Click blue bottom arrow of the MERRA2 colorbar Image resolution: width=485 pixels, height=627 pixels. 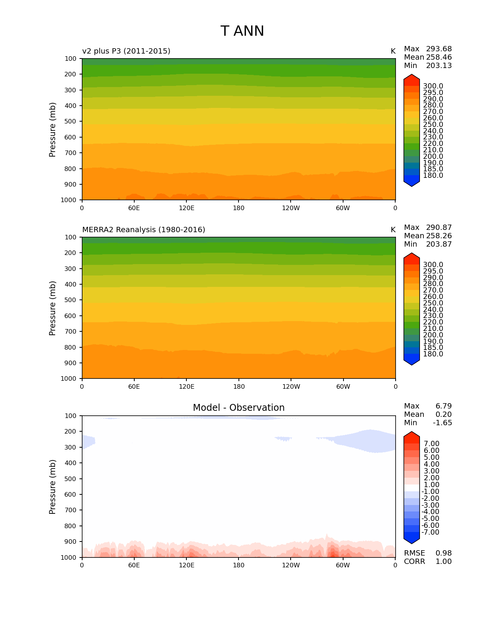411,360
